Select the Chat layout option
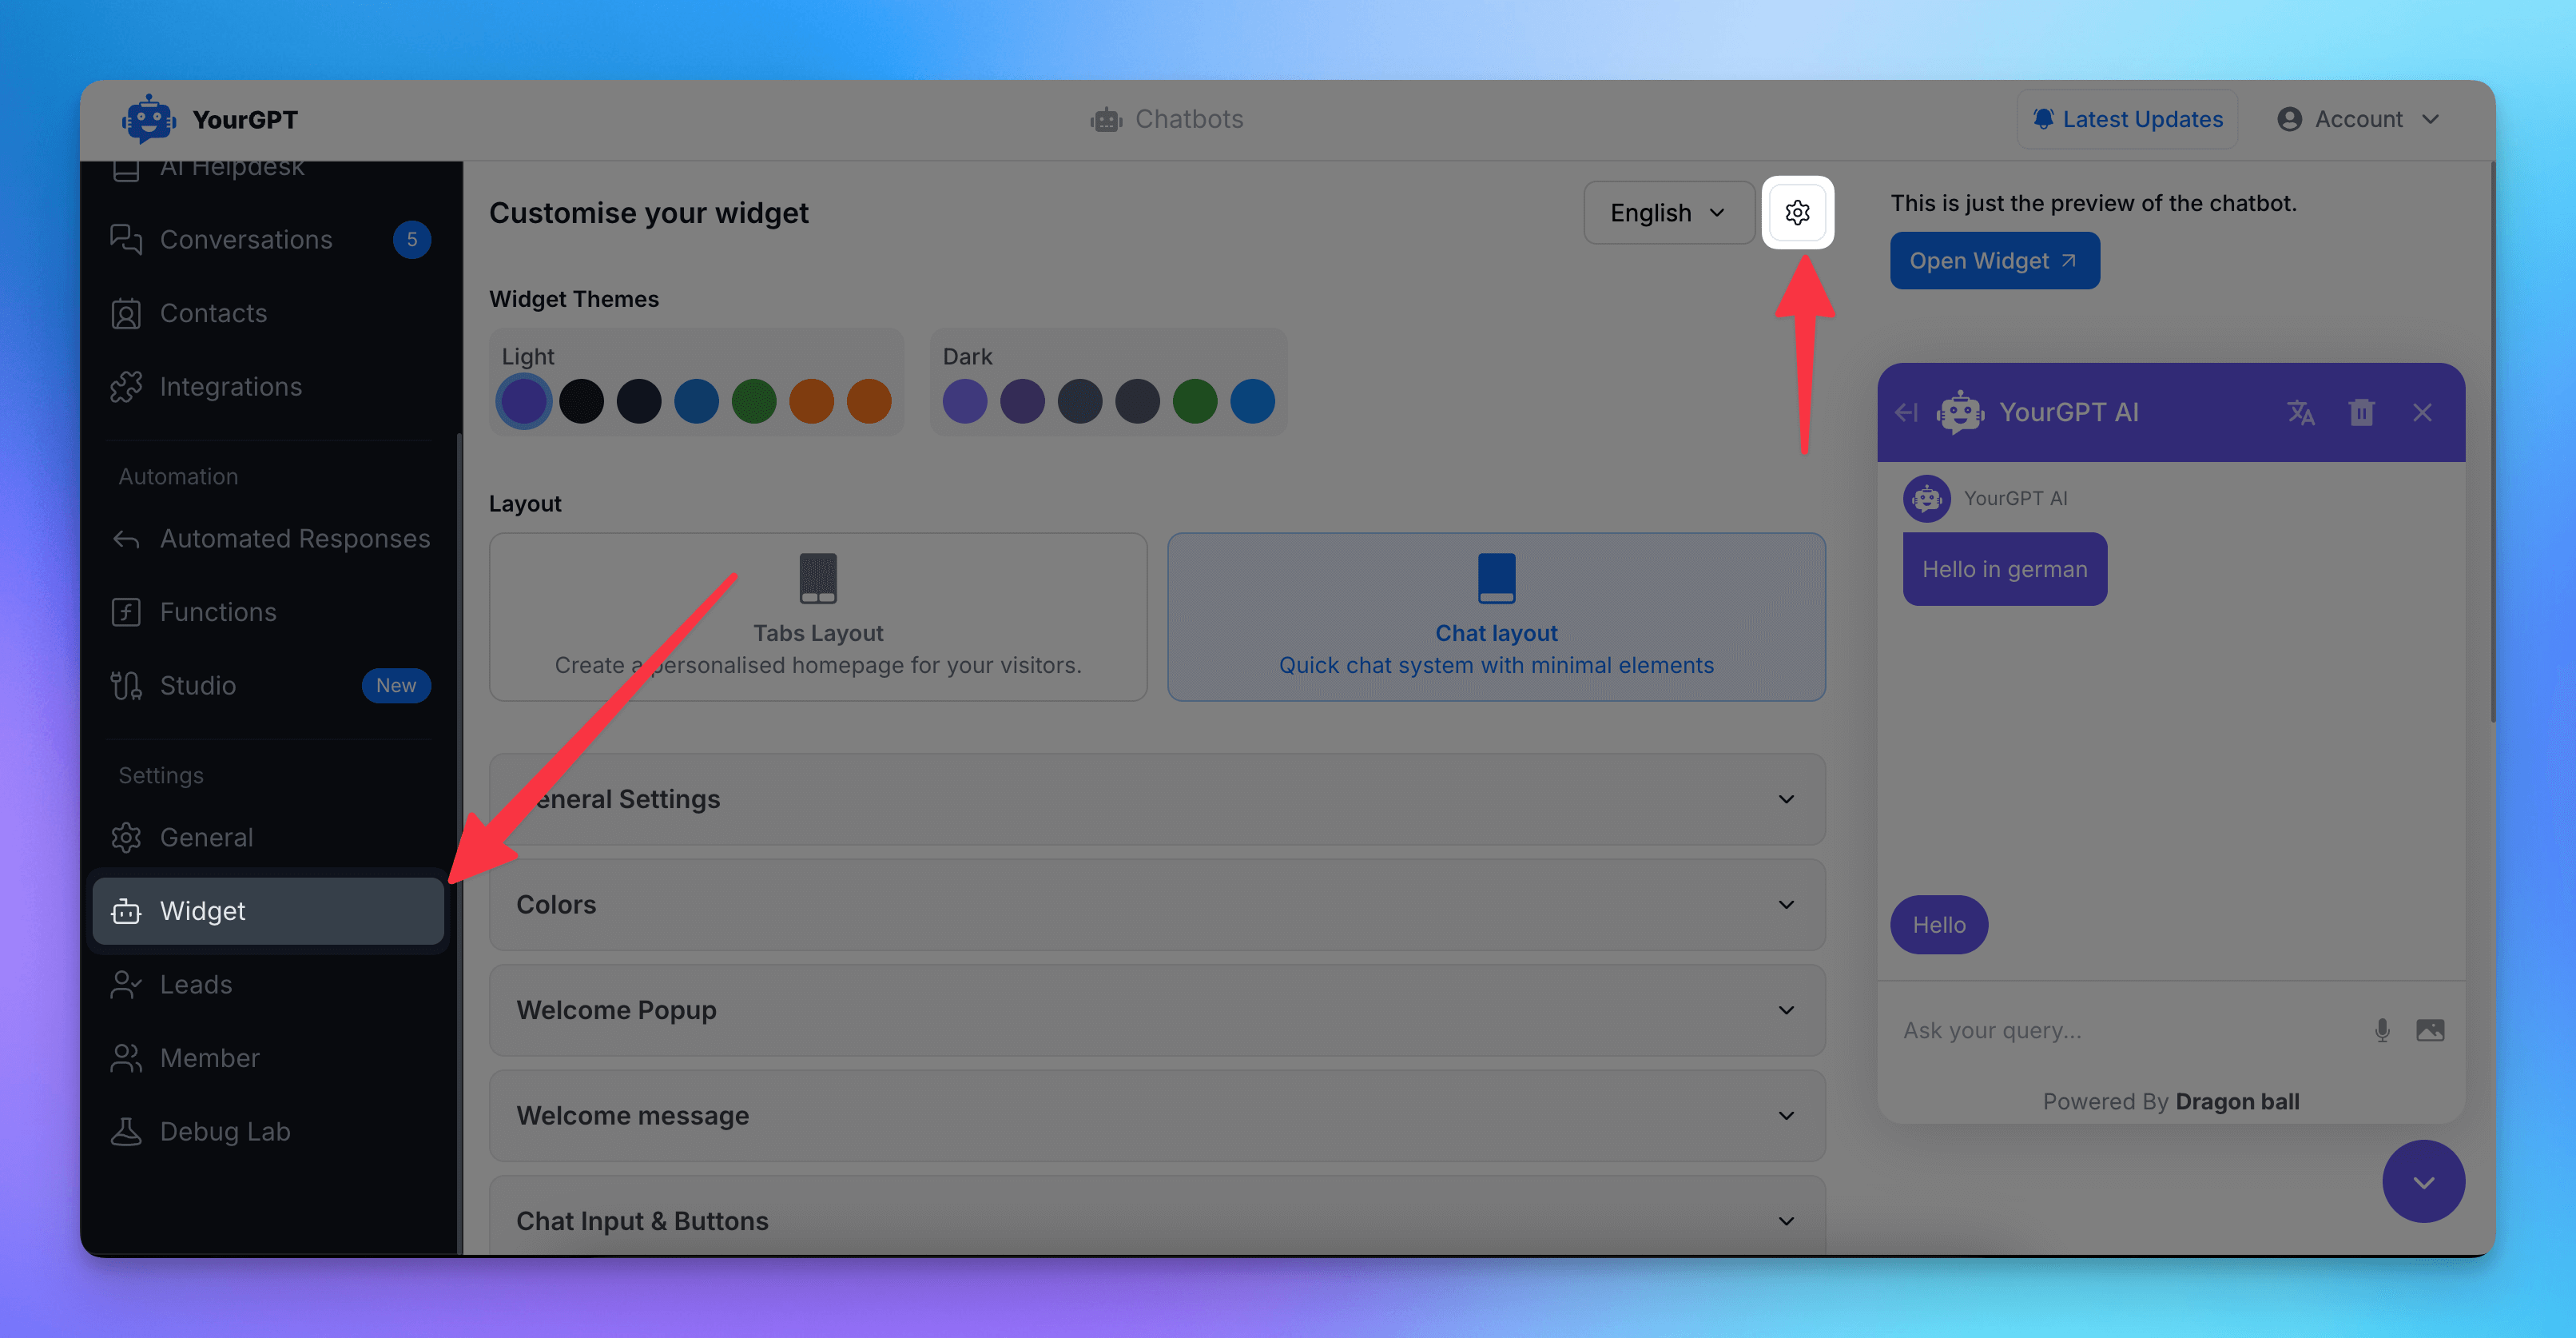2576x1338 pixels. click(1496, 617)
